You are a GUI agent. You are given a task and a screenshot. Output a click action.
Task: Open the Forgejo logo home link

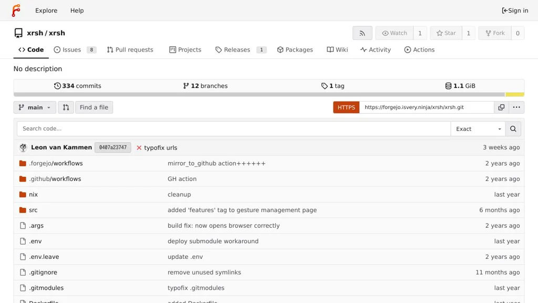pyautogui.click(x=16, y=11)
